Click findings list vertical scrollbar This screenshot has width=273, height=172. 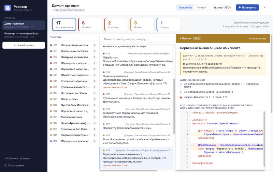(x=174, y=106)
